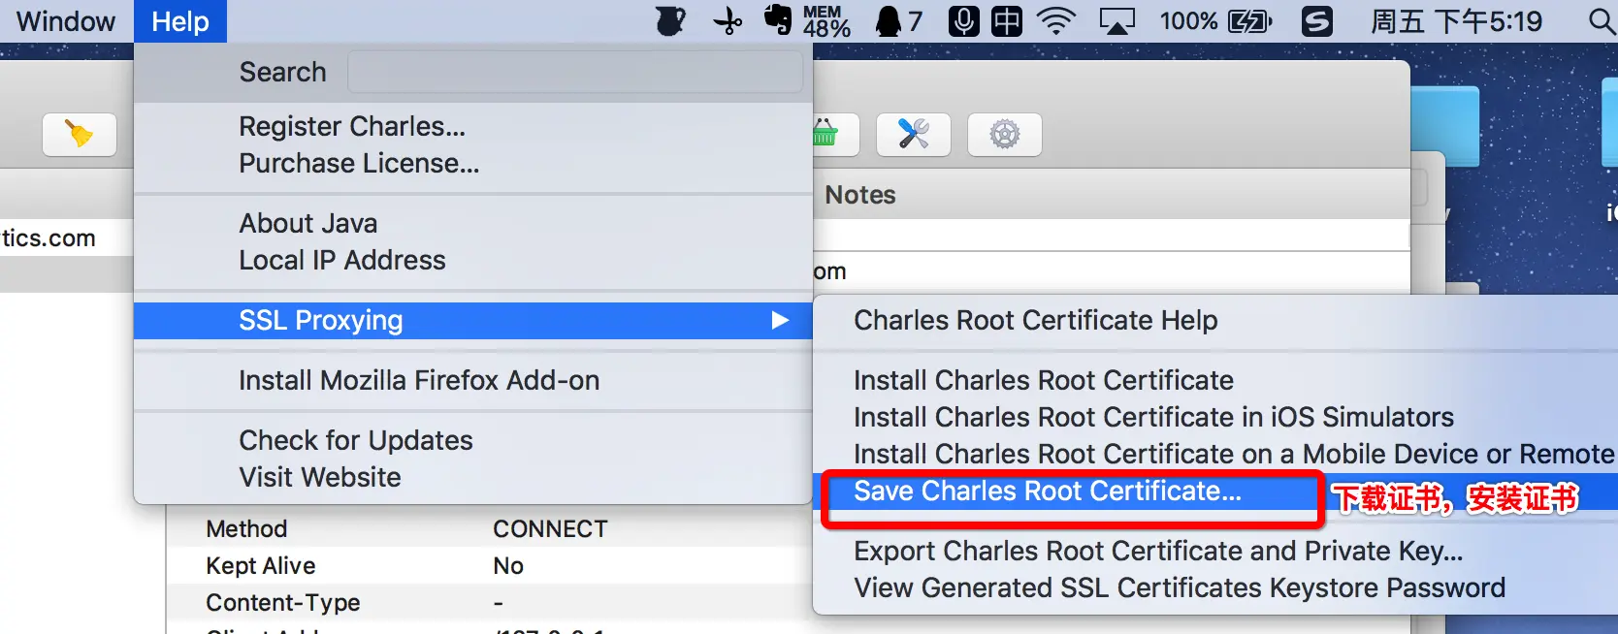This screenshot has height=634, width=1618.
Task: Click the Notes column header
Action: pyautogui.click(x=860, y=195)
